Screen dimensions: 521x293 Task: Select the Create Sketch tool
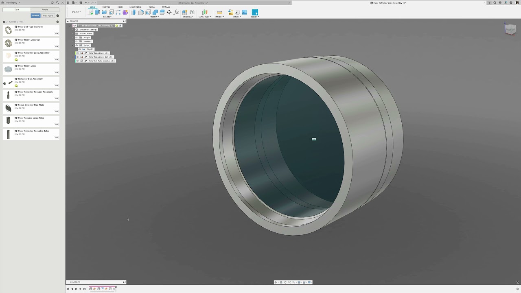pos(90,12)
